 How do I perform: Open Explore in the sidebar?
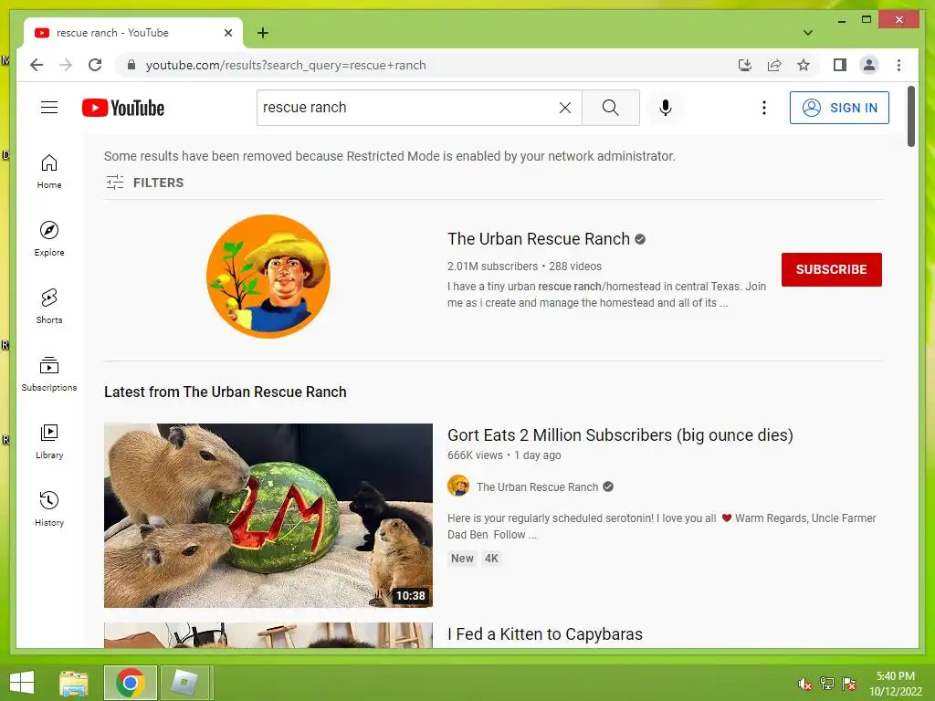point(49,239)
